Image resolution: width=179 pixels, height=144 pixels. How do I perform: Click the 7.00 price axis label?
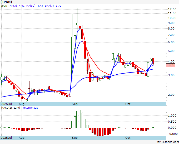point(171,35)
